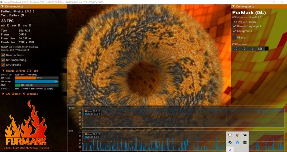Click the blue GPU usage bar
The height and width of the screenshot is (152, 287).
36,81
